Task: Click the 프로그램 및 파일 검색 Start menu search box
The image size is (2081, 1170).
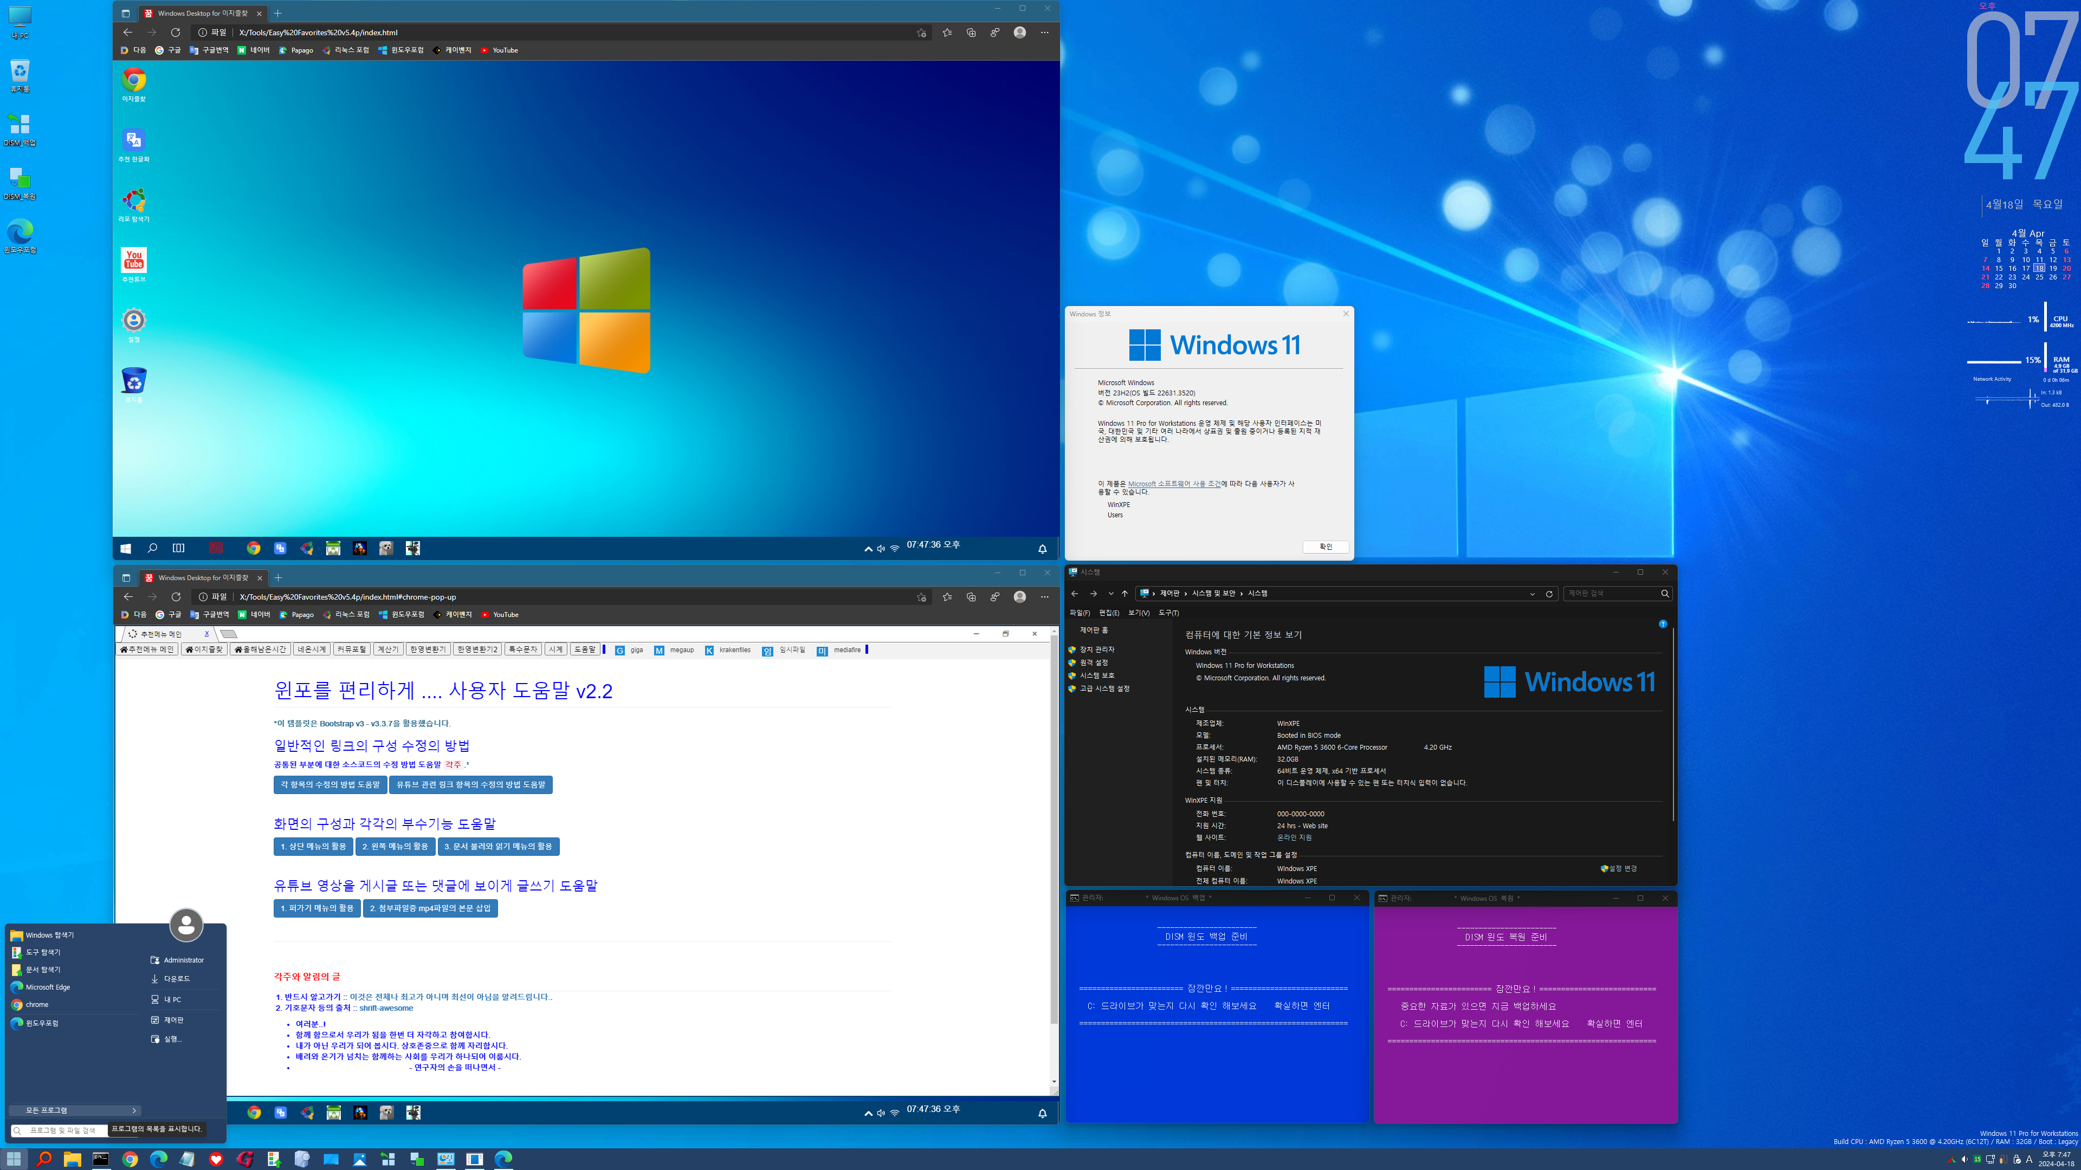Action: point(61,1130)
